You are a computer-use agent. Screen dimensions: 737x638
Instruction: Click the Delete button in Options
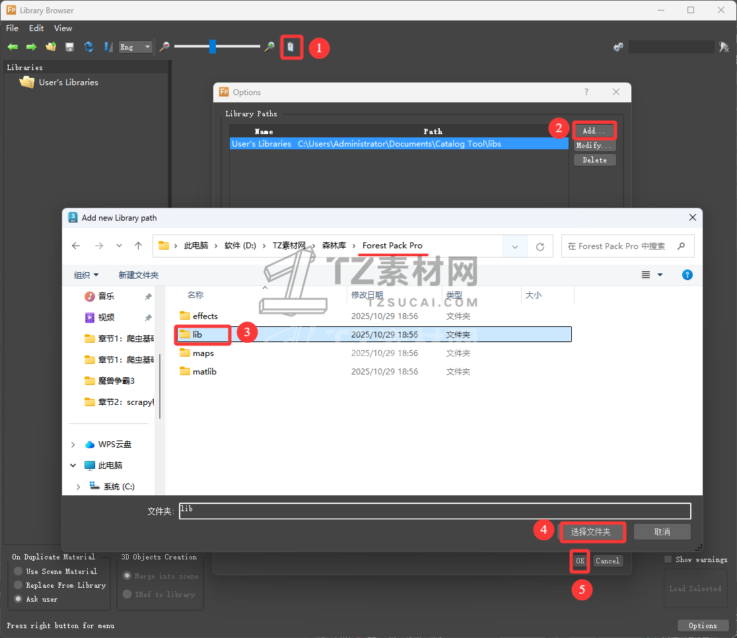pos(594,160)
